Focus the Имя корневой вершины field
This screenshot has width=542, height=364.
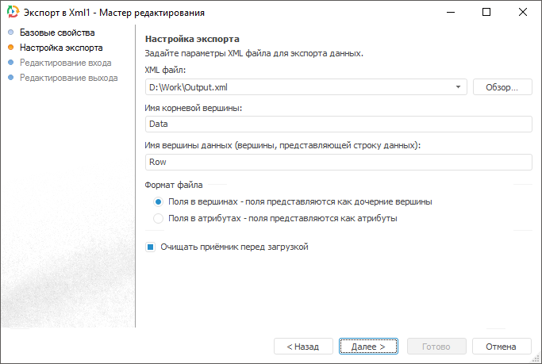337,124
